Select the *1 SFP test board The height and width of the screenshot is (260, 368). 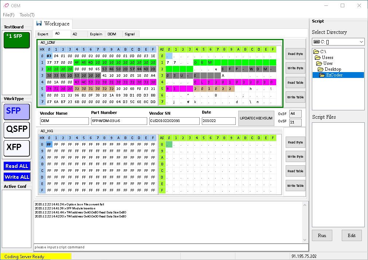tap(16, 40)
